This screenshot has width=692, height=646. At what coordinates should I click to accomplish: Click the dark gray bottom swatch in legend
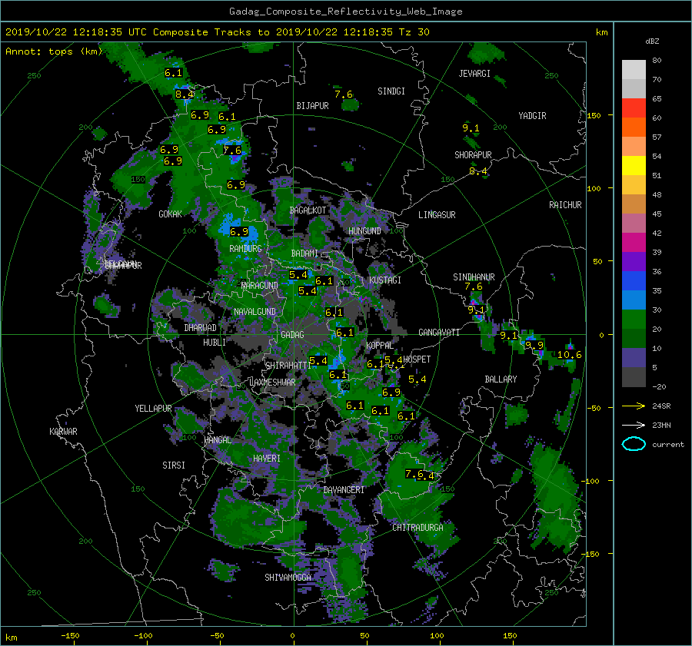coord(634,377)
